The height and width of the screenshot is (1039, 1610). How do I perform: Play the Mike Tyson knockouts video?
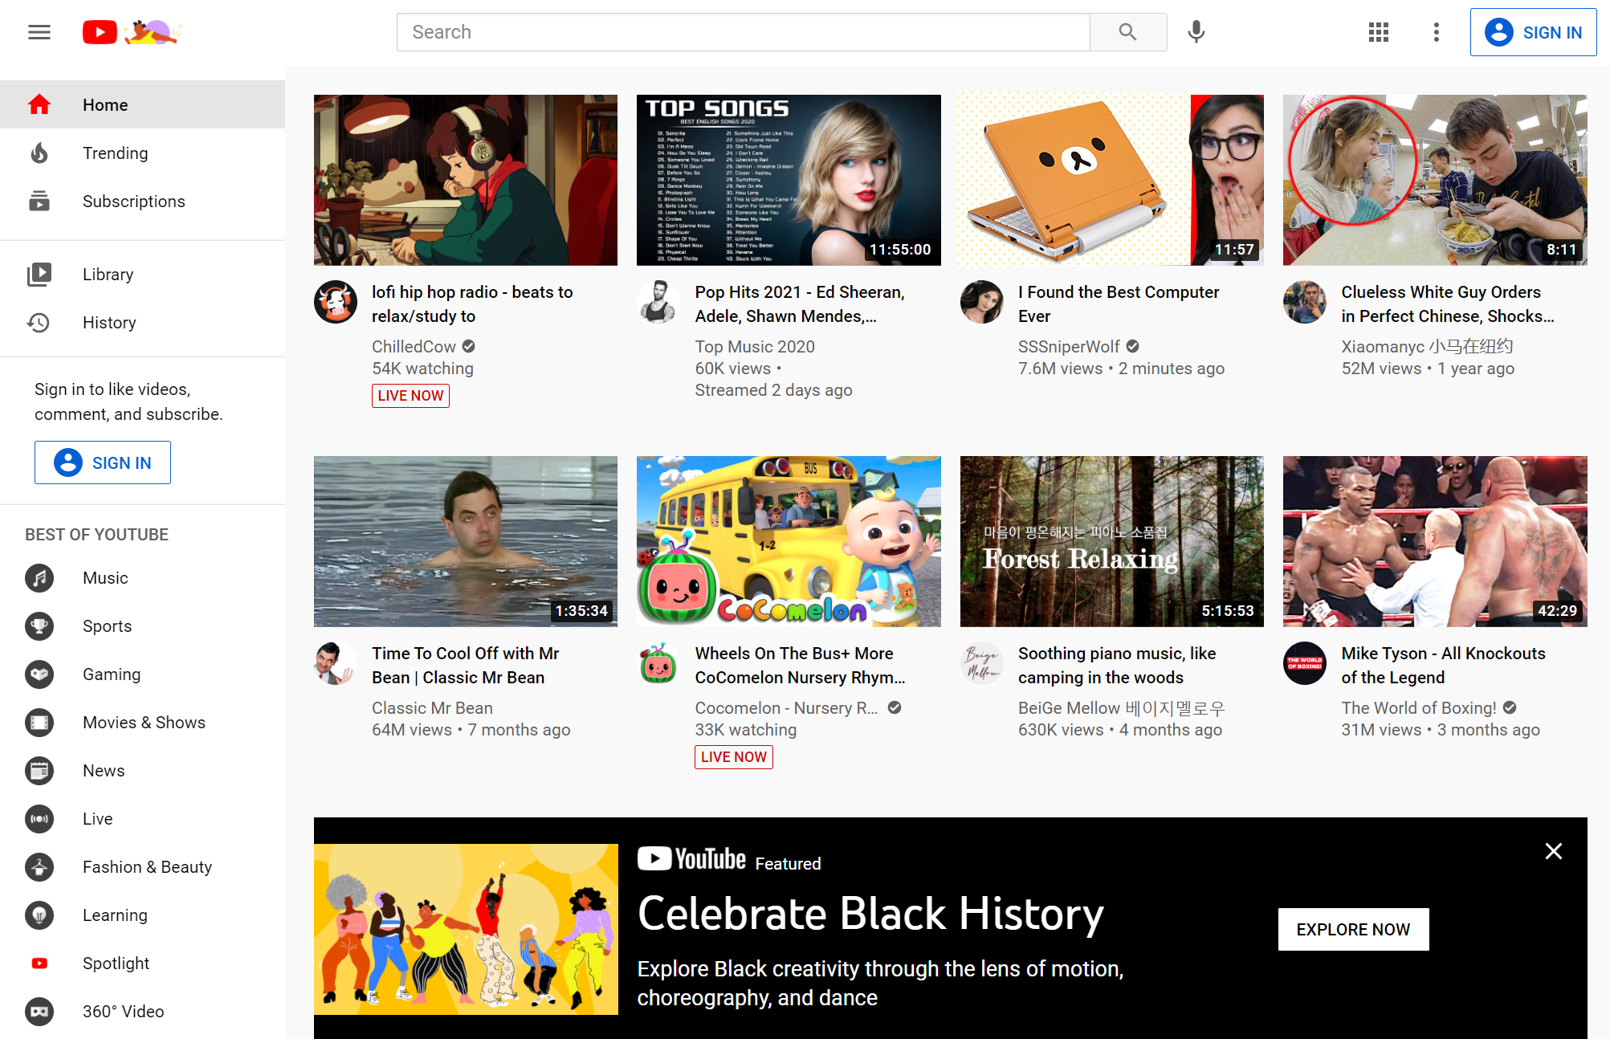click(1434, 541)
